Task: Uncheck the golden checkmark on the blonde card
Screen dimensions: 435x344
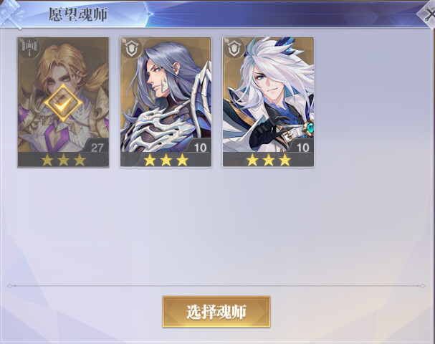Action: [x=63, y=103]
